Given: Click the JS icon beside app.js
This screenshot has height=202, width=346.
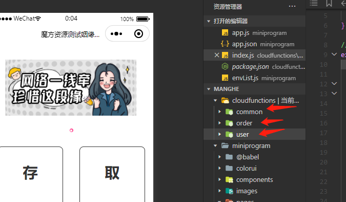Looking at the screenshot, I should [x=225, y=32].
